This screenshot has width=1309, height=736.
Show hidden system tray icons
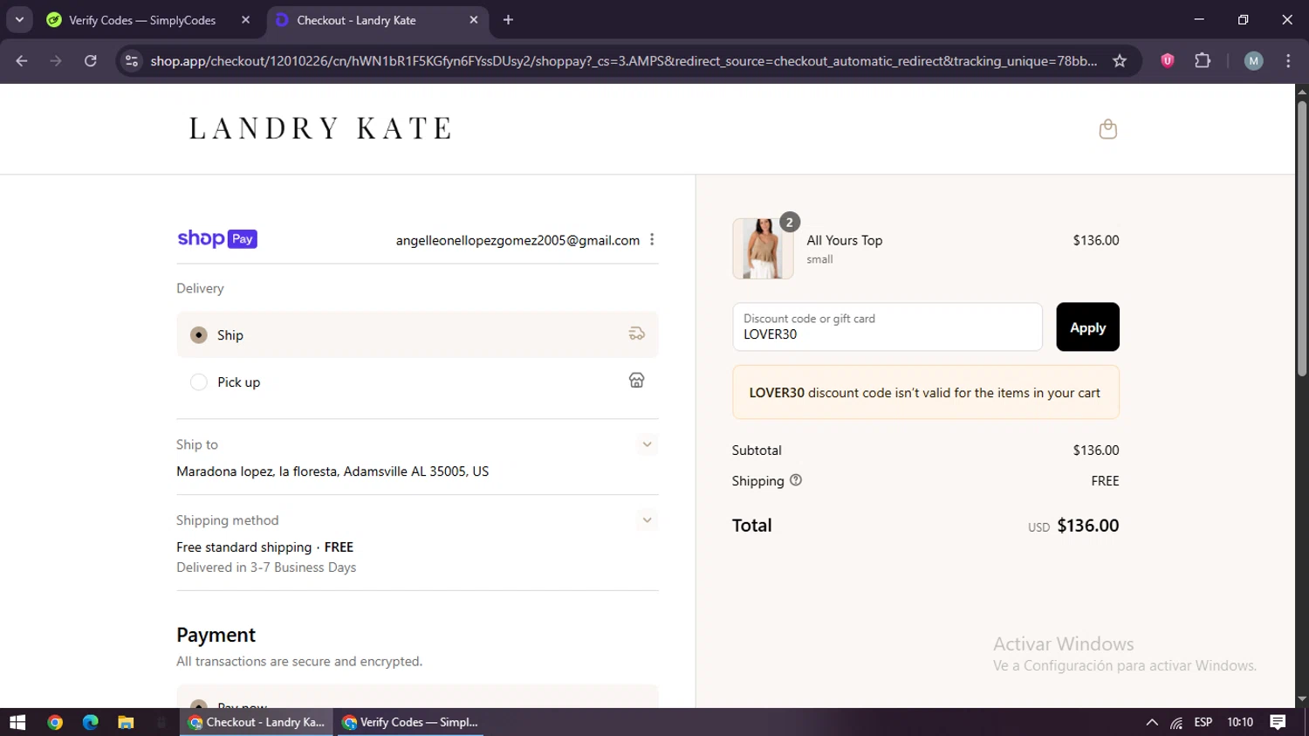coord(1152,722)
